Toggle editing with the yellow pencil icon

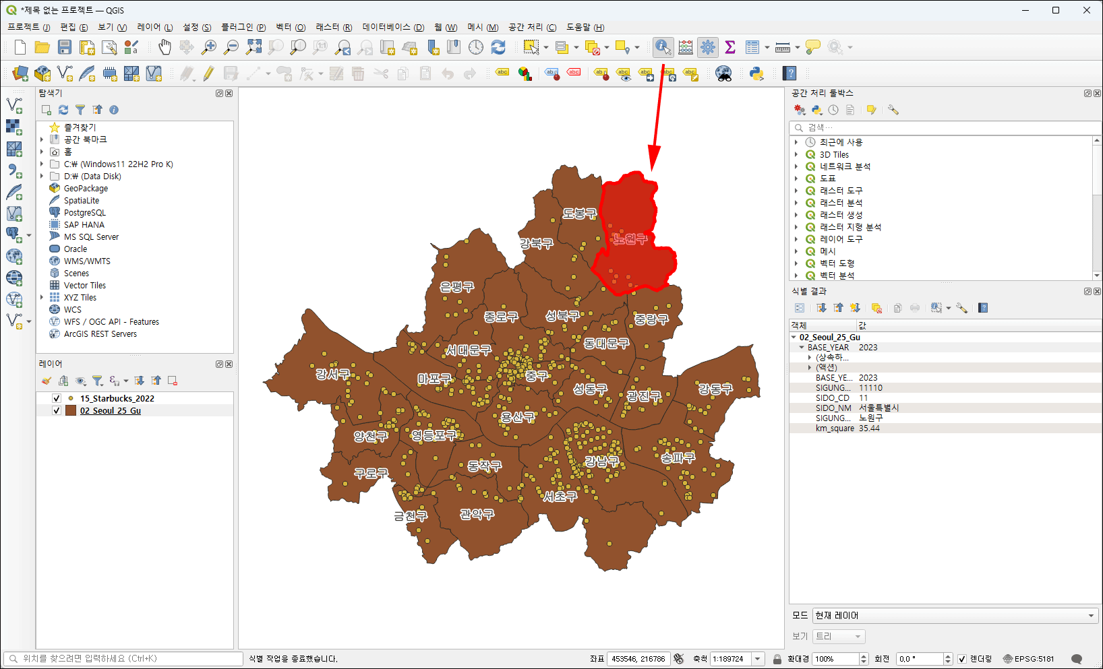[x=209, y=73]
